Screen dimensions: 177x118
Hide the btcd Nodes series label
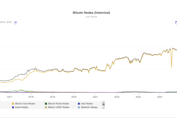coord(87,104)
